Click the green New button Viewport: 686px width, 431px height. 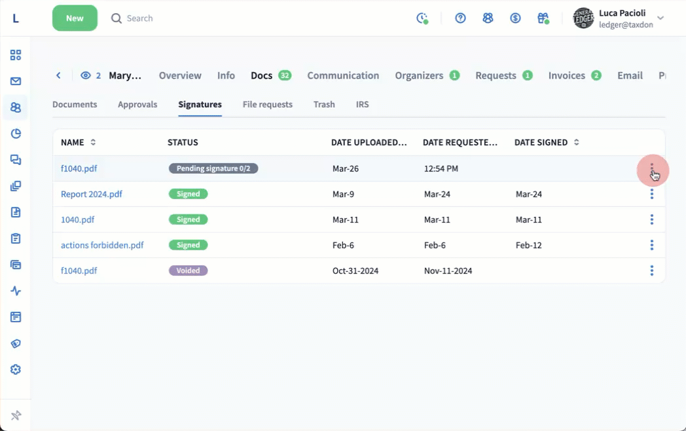(75, 18)
